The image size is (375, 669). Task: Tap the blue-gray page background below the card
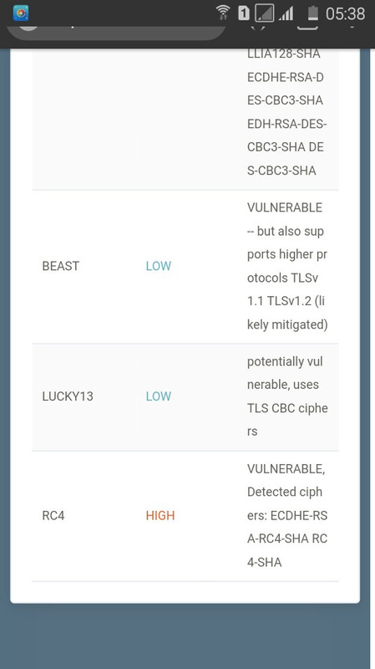(185, 636)
